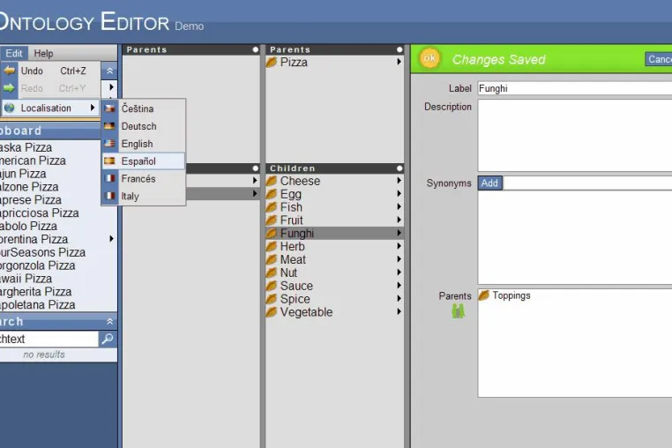The image size is (672, 448).
Task: Open the Localisation submenu
Action: click(50, 108)
